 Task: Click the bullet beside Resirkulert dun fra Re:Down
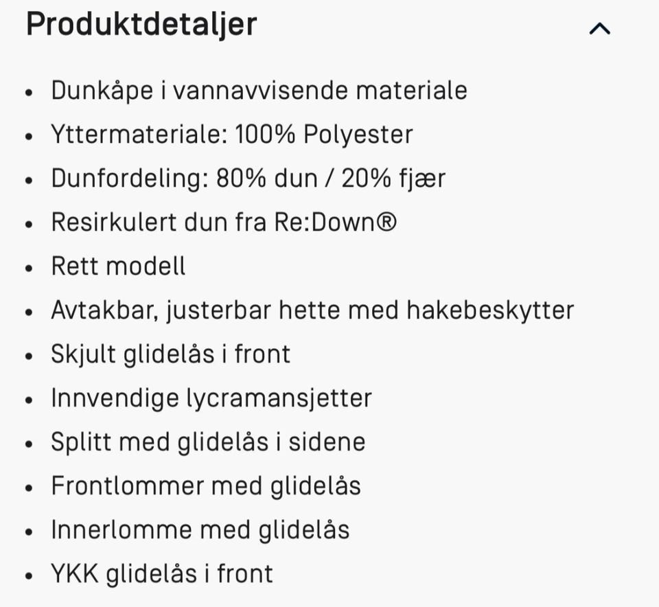[29, 222]
